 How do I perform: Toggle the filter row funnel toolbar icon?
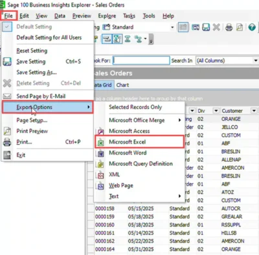117,39
